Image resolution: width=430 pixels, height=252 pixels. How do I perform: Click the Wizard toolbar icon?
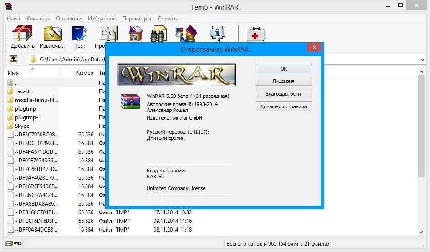tap(186, 33)
